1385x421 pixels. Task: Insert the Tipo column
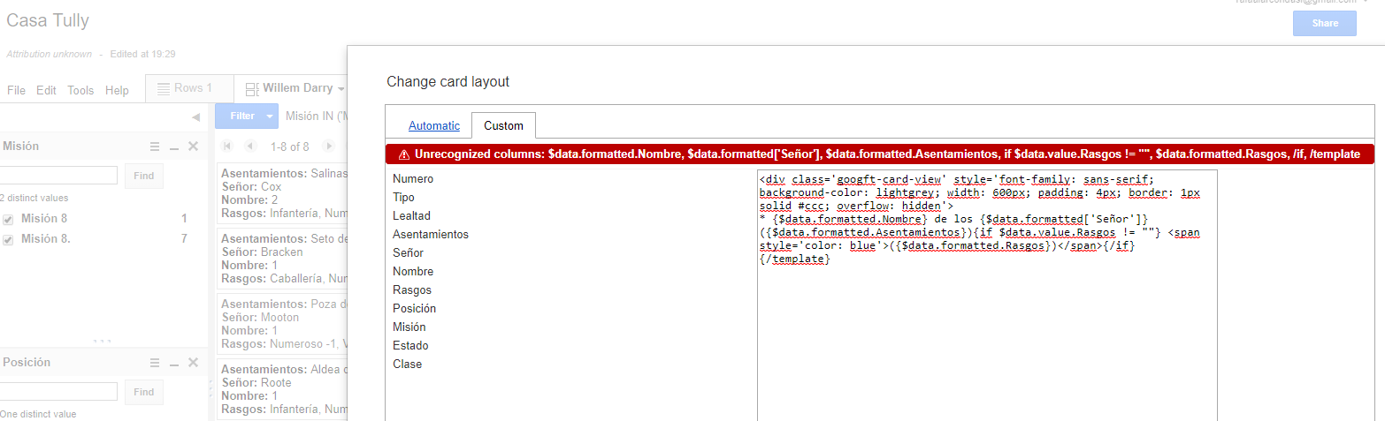403,197
